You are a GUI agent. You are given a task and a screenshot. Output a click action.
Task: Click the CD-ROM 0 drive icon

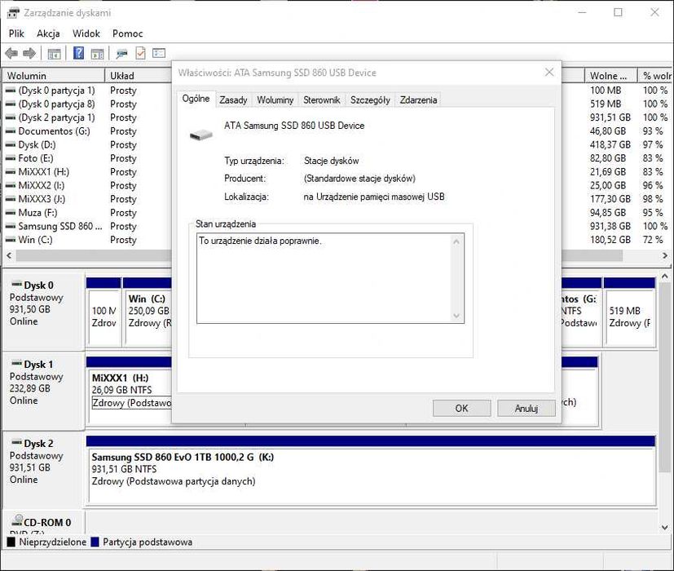pos(17,520)
